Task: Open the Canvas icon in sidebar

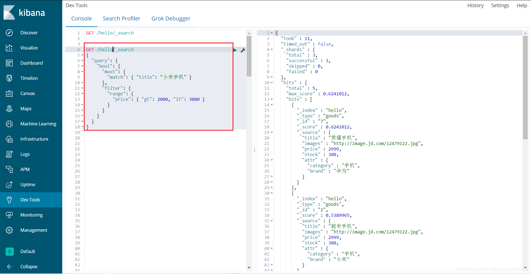Action: pyautogui.click(x=9, y=93)
